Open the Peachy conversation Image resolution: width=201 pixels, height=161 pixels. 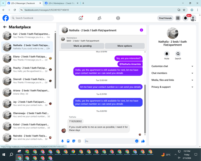pyautogui.click(x=27, y=70)
